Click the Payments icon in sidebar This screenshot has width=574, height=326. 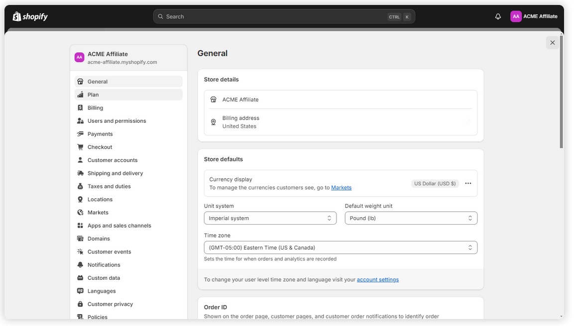80,134
